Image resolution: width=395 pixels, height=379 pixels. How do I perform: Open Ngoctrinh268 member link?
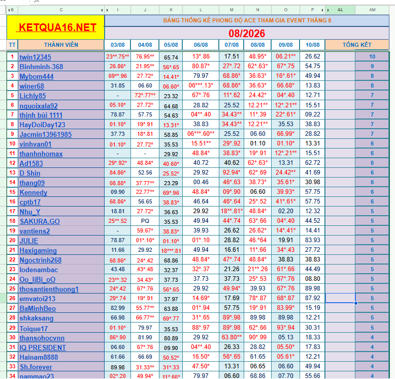pyautogui.click(x=41, y=260)
